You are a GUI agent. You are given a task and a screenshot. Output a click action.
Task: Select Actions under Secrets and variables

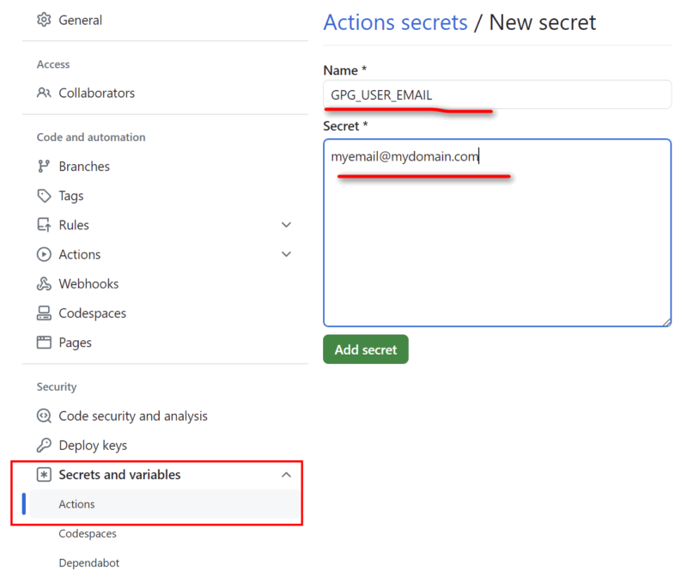point(76,504)
